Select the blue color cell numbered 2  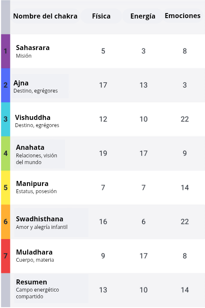click(5, 85)
